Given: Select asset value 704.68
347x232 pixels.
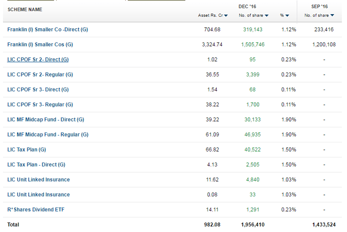Looking at the screenshot, I should 212,30.
